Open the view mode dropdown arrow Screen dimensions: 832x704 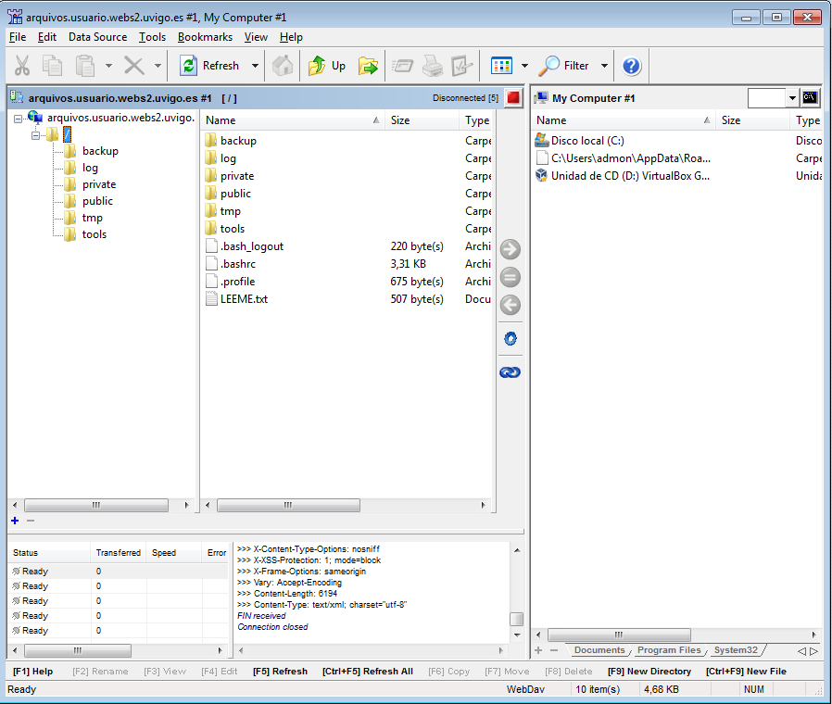pyautogui.click(x=524, y=66)
